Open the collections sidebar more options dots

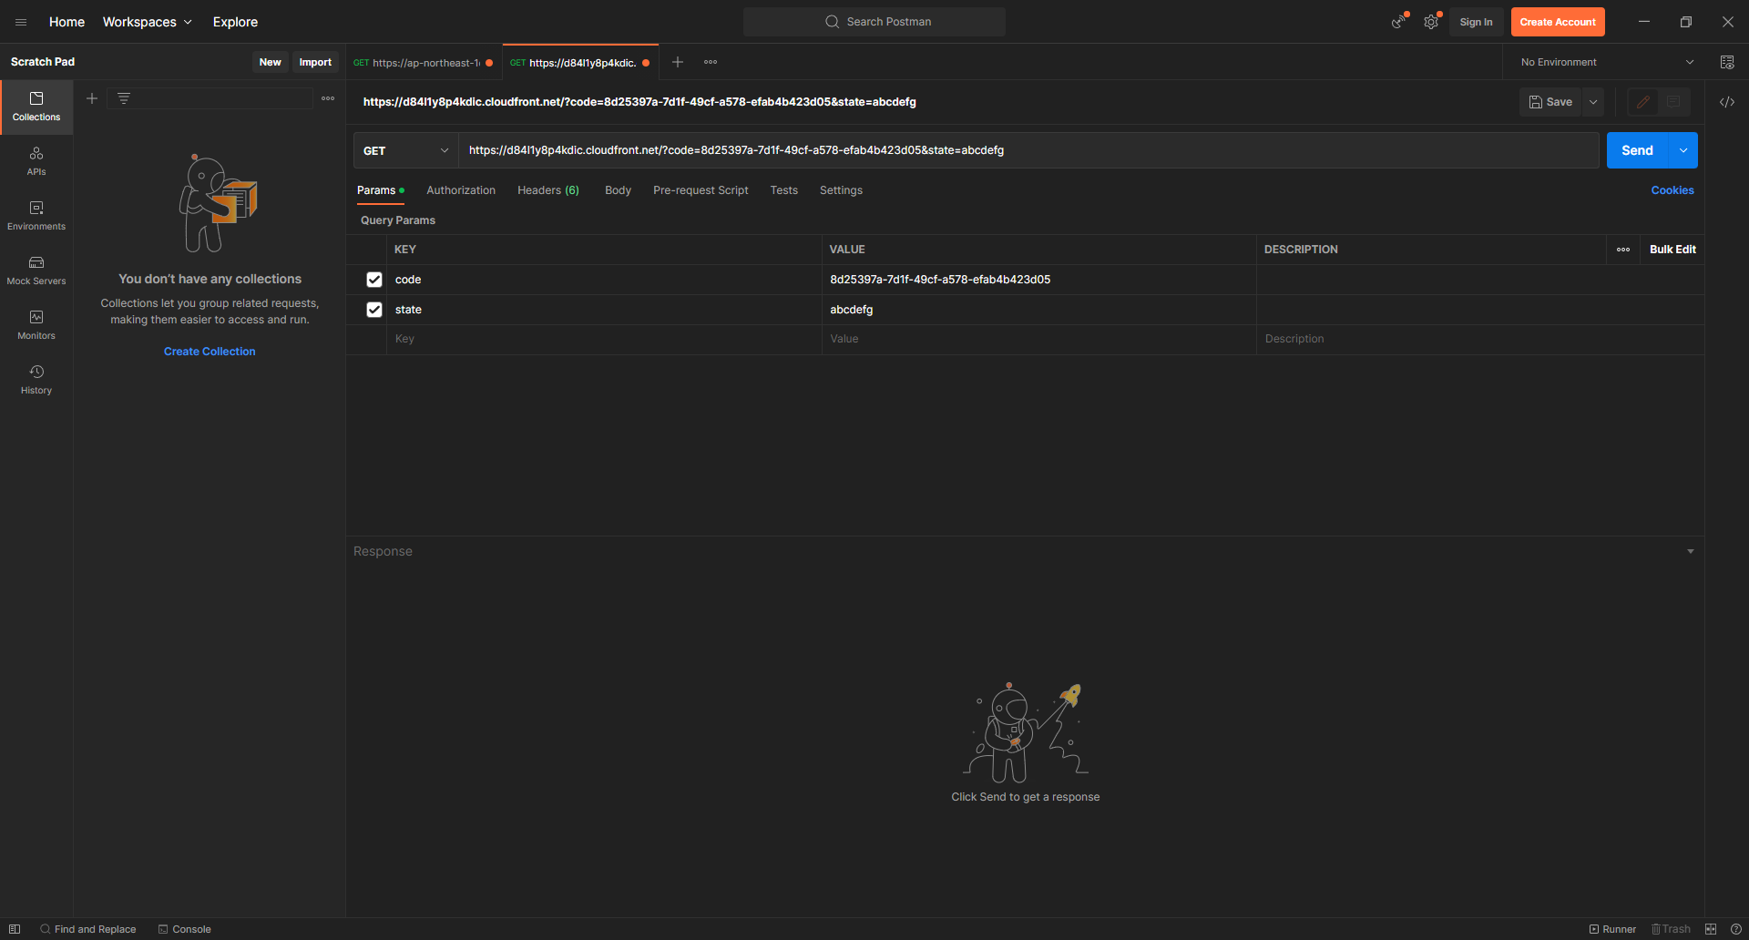pos(328,98)
